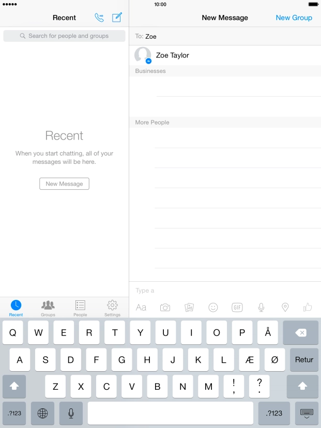Tap the exclamation comma key
The height and width of the screenshot is (428, 321).
234,386
